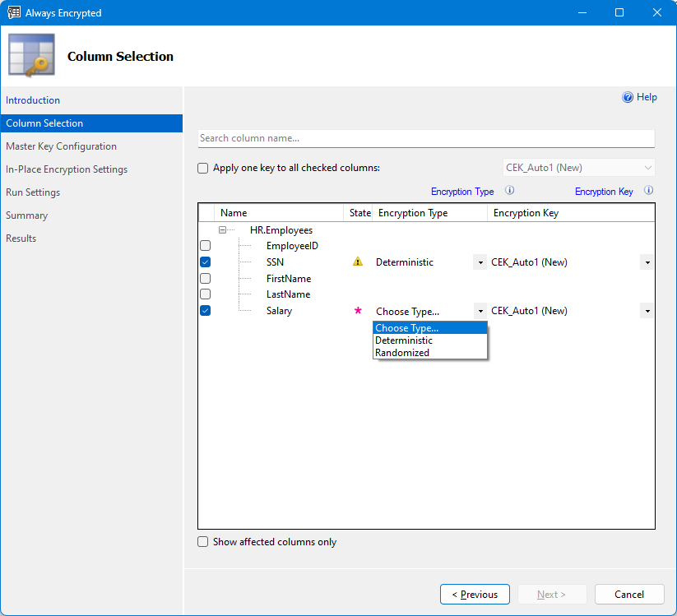This screenshot has height=616, width=677.
Task: Click the Previous button
Action: click(475, 594)
